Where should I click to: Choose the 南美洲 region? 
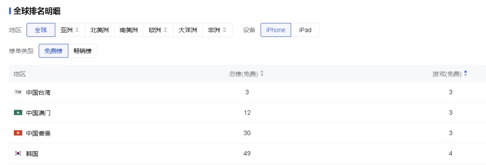(x=129, y=30)
